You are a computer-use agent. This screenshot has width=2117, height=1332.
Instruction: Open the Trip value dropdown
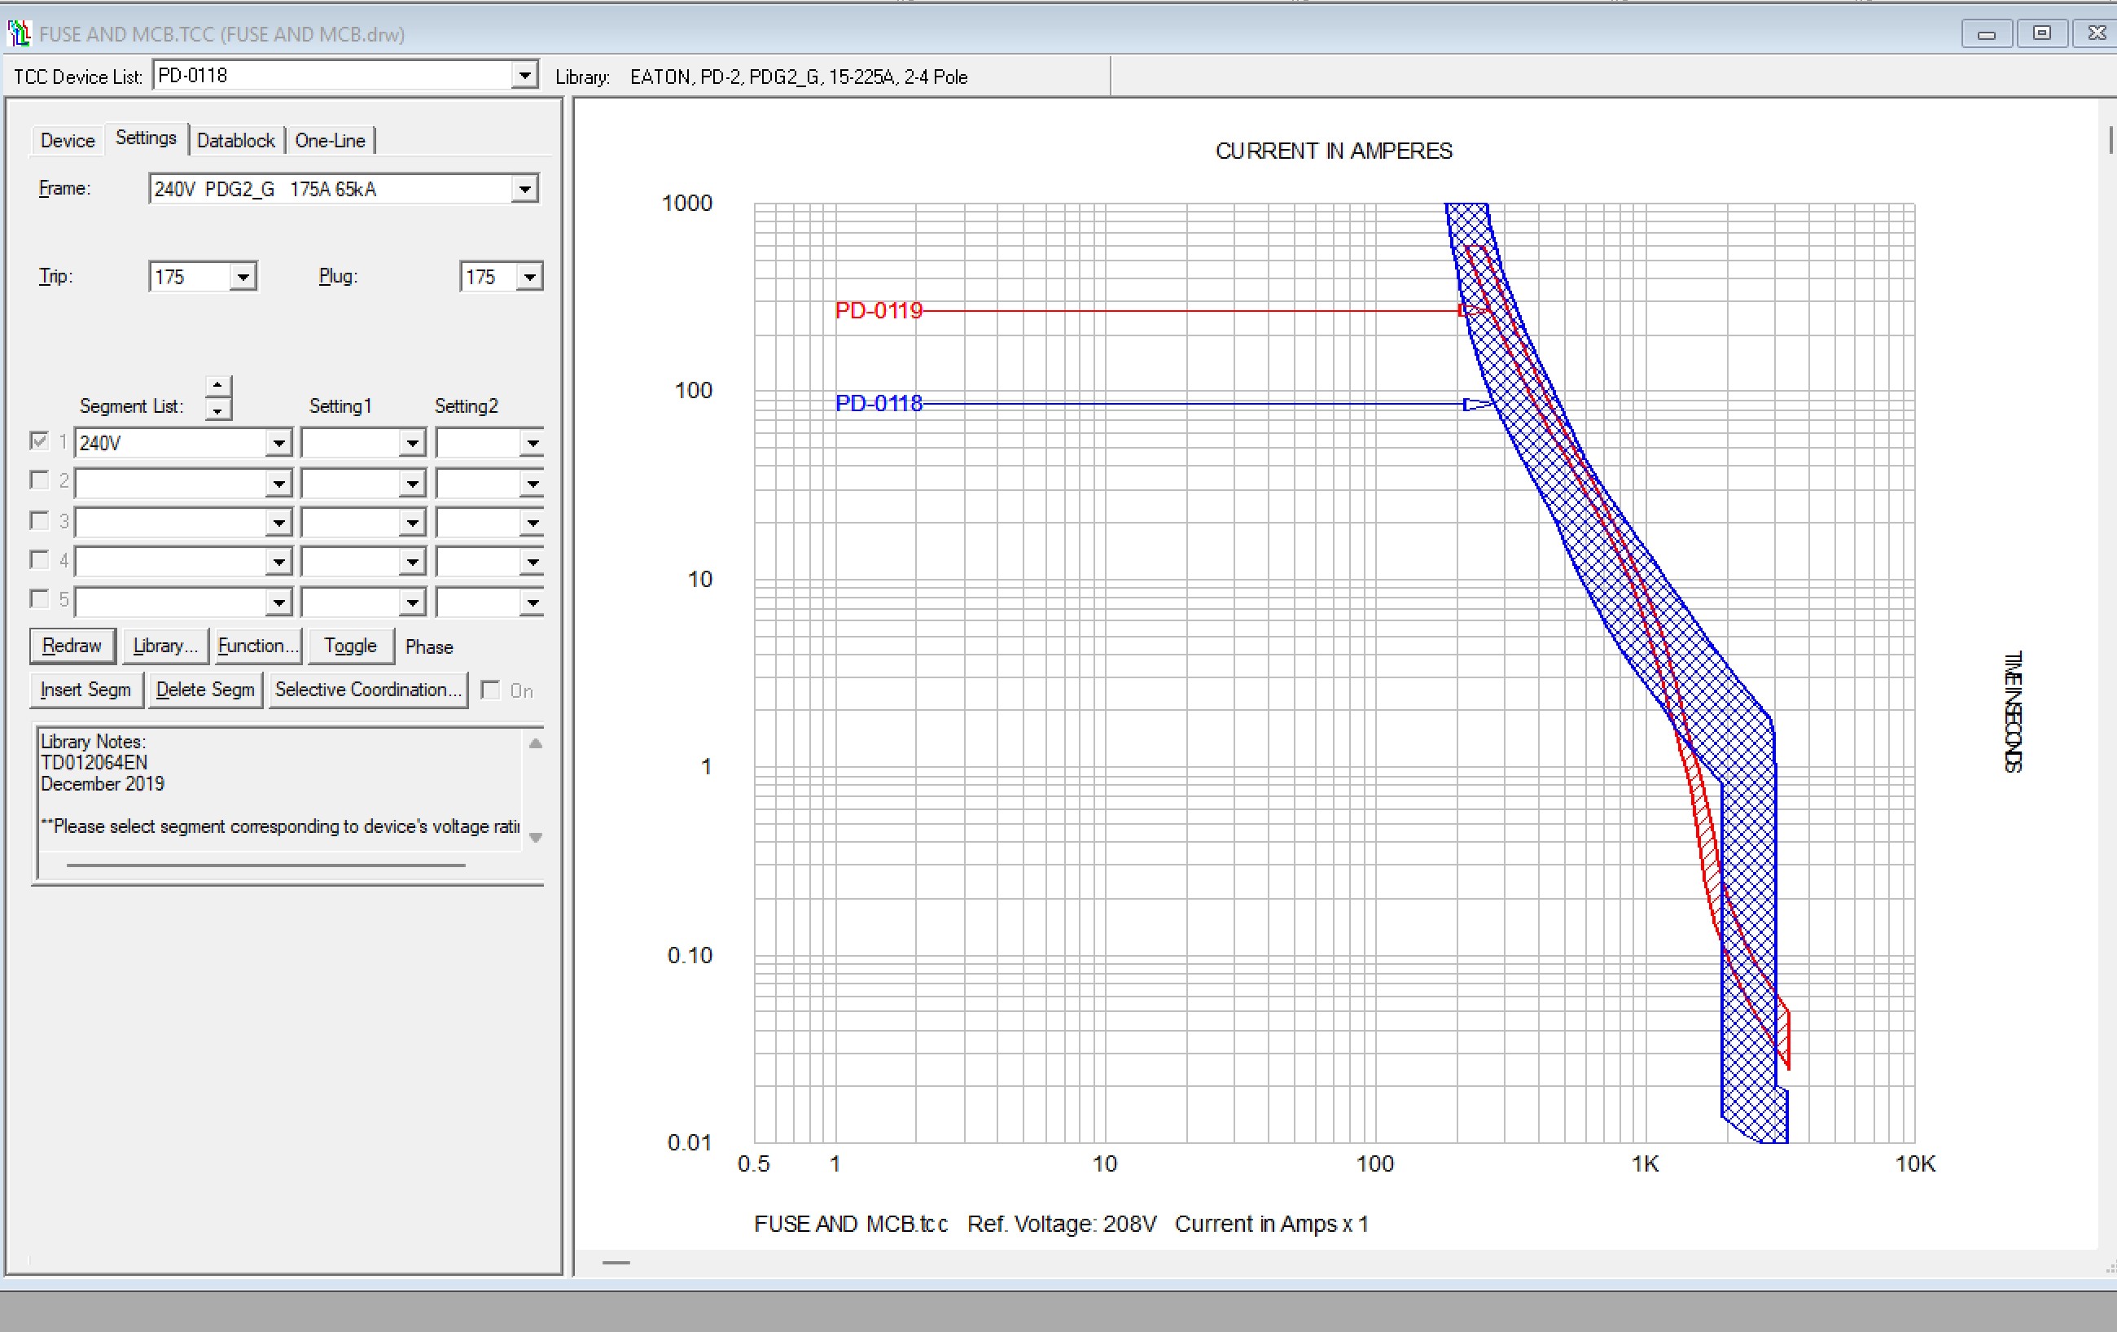point(243,277)
